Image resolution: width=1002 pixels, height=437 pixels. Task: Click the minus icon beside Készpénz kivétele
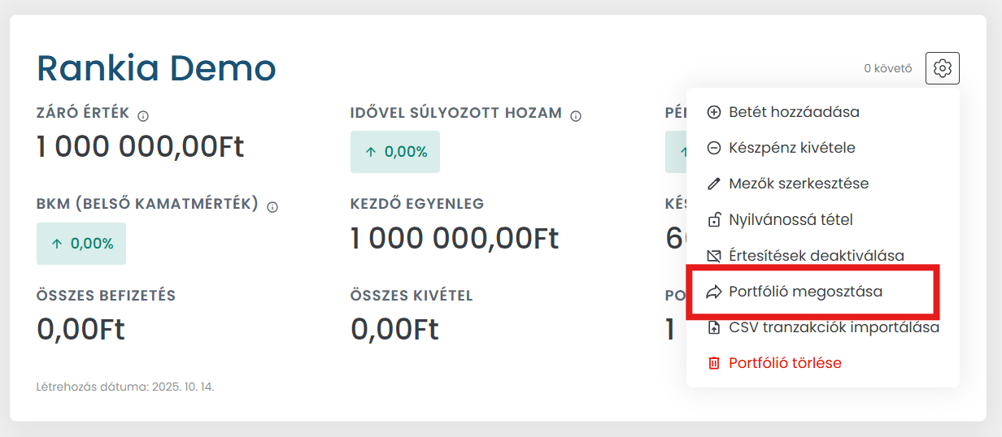click(714, 148)
